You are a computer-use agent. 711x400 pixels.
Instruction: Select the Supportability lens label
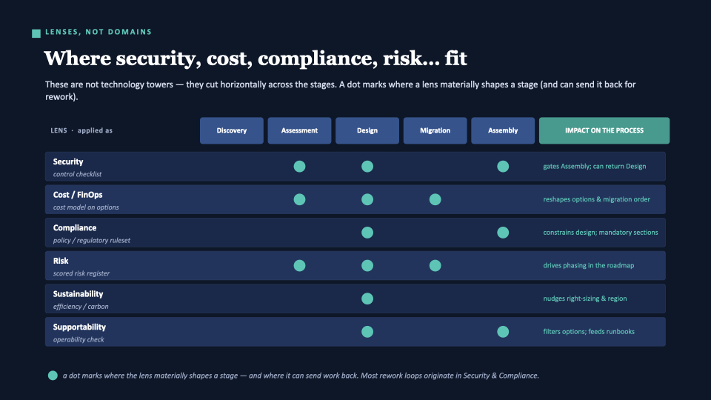click(79, 327)
